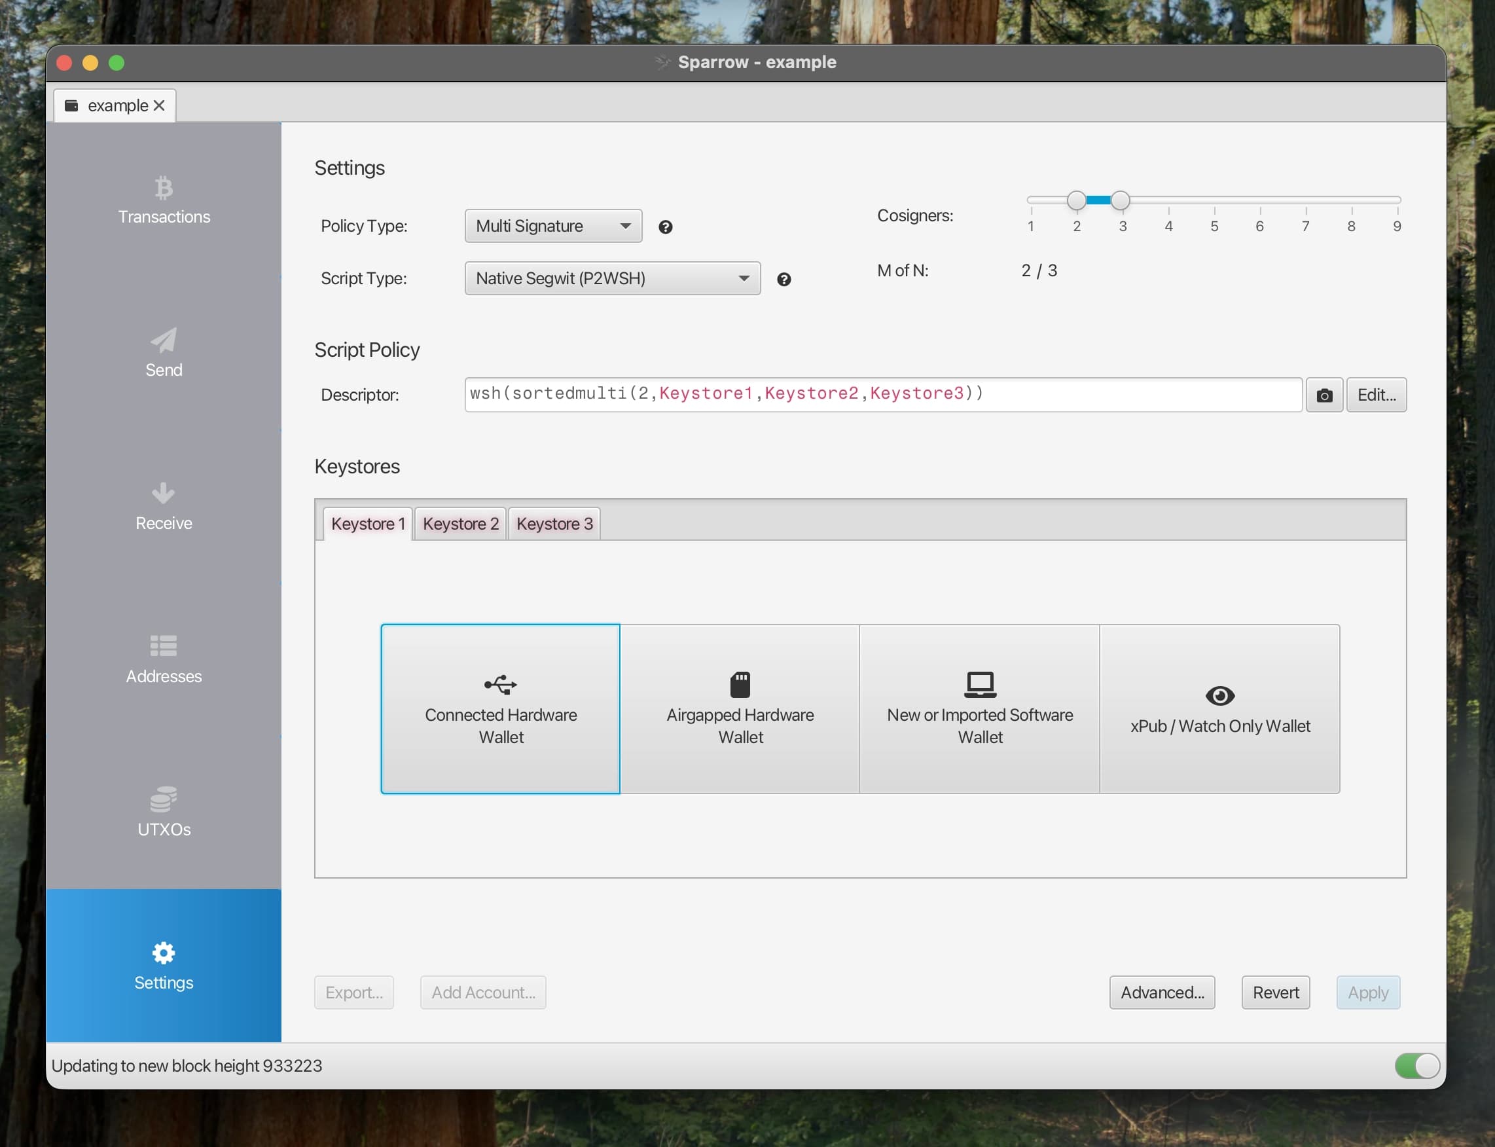The width and height of the screenshot is (1495, 1147).
Task: View the Addresses panel
Action: [x=164, y=659]
